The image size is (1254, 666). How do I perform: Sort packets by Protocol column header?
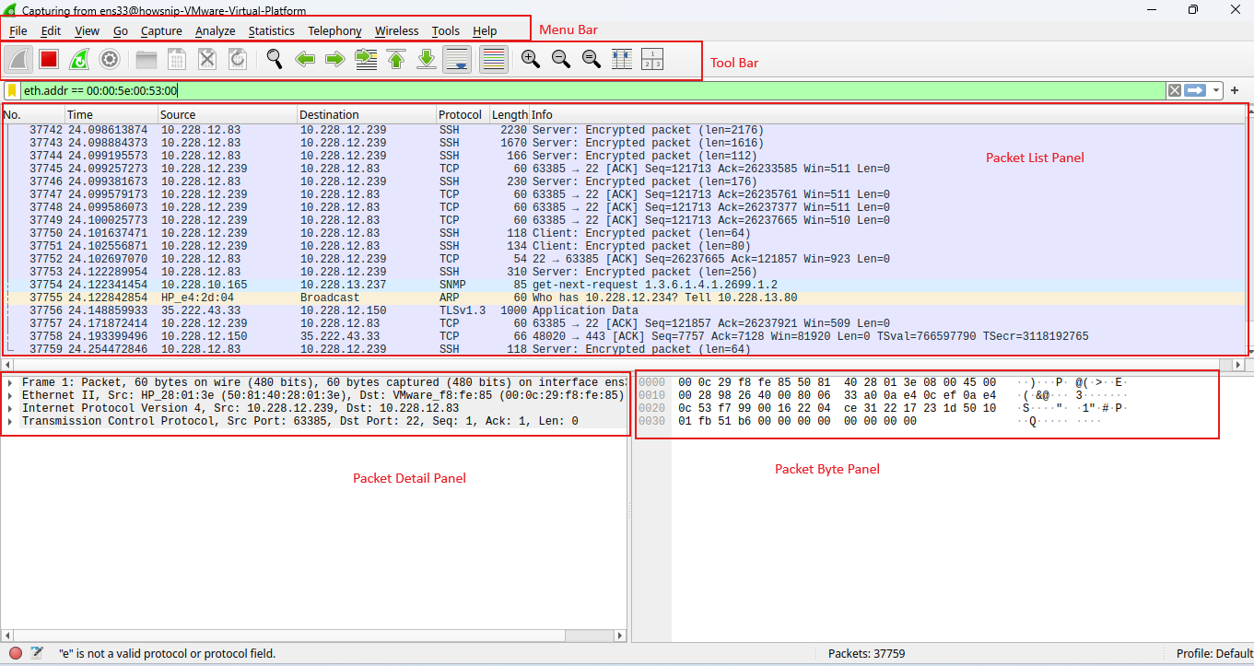tap(463, 115)
